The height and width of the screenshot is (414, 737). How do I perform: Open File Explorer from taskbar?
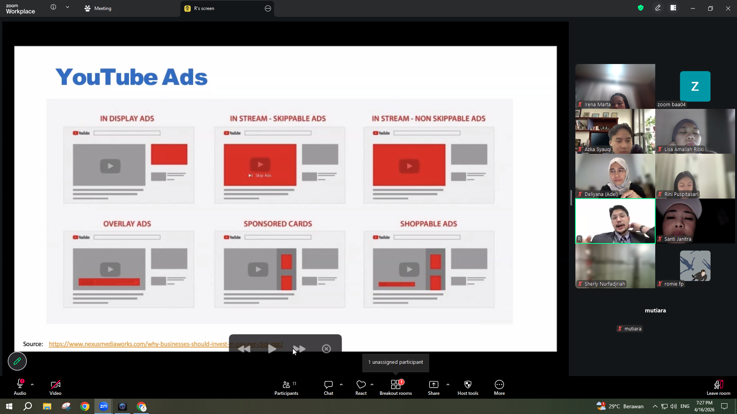pos(47,406)
